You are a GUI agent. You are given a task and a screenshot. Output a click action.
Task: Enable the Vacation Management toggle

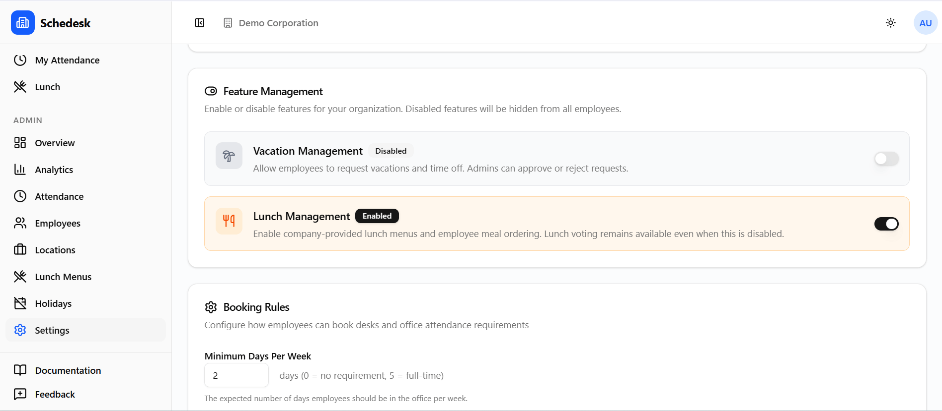click(x=887, y=159)
